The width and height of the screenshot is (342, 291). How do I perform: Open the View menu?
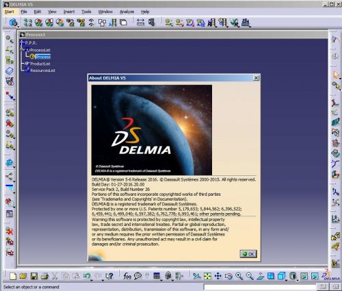click(x=52, y=12)
